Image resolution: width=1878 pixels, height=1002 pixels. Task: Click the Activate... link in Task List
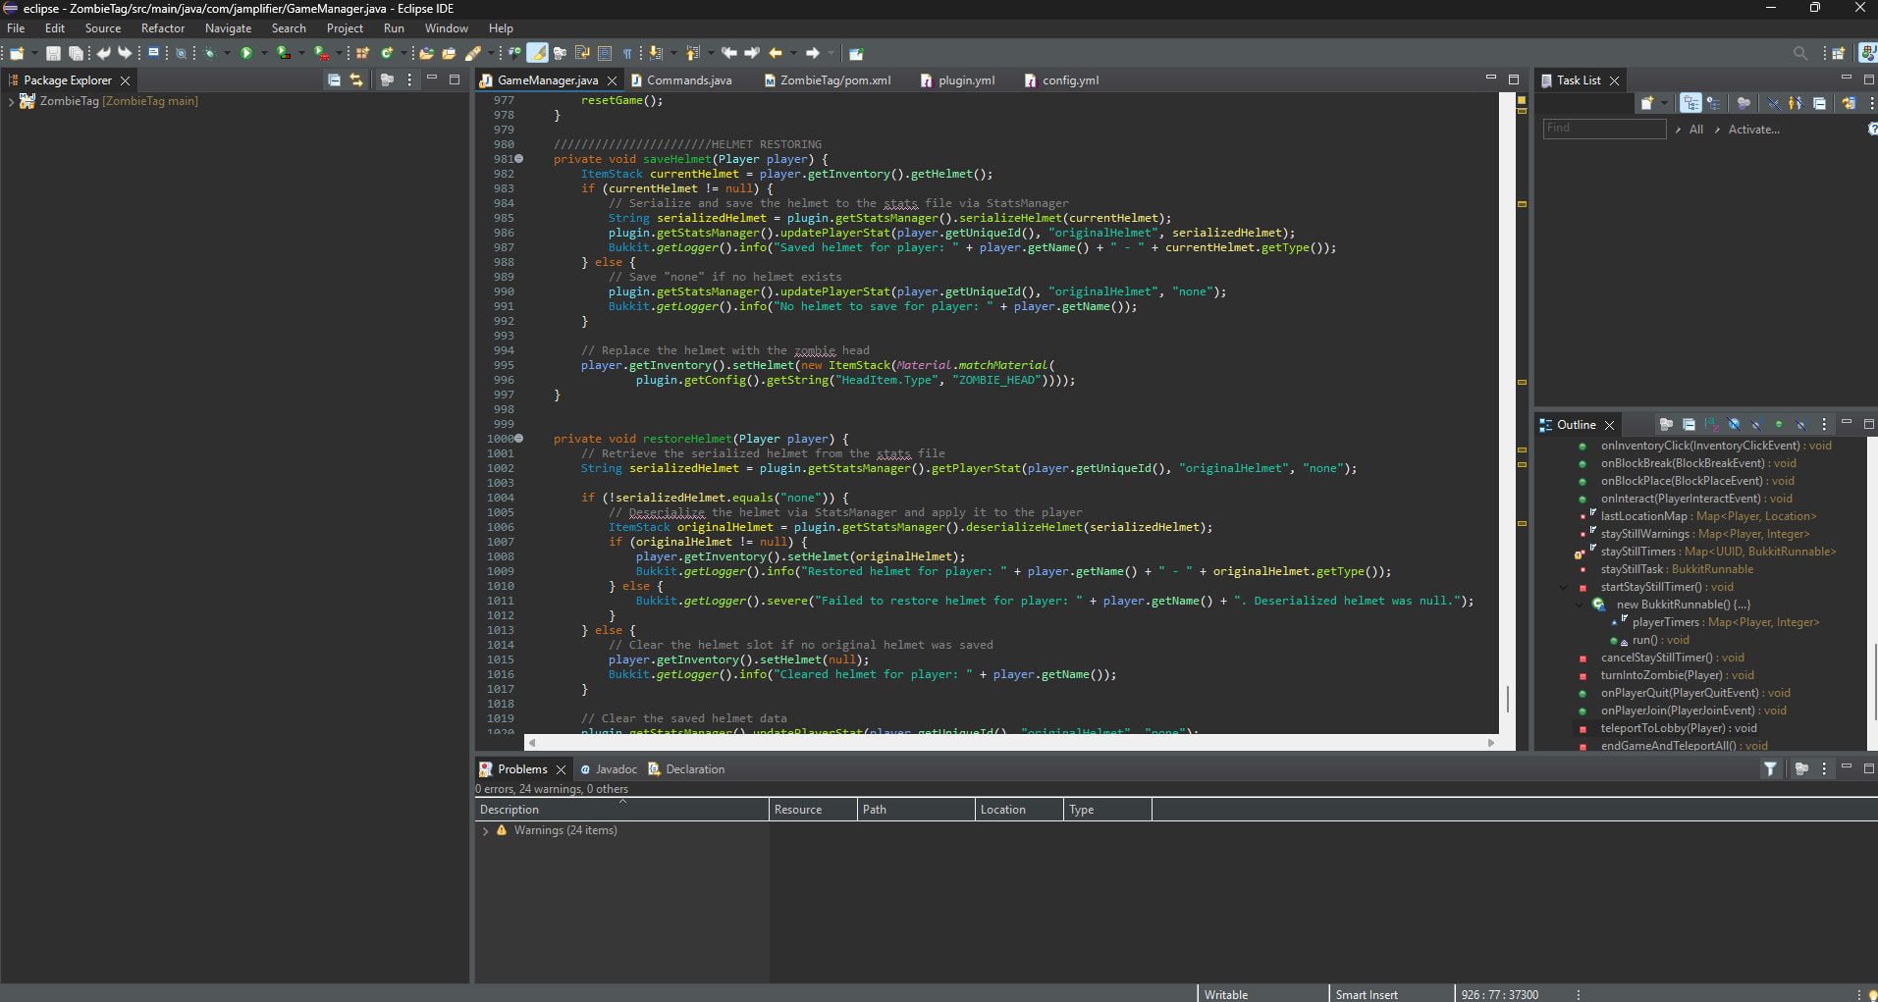point(1753,130)
